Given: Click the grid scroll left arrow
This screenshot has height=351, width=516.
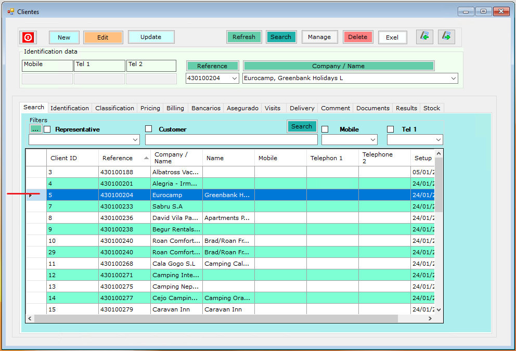Looking at the screenshot, I should coord(30,318).
